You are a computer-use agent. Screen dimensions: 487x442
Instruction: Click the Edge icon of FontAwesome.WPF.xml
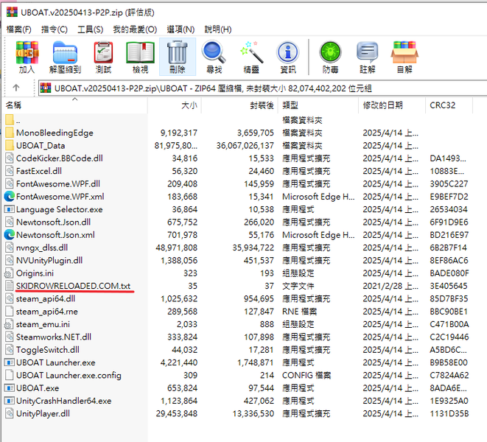(x=10, y=196)
